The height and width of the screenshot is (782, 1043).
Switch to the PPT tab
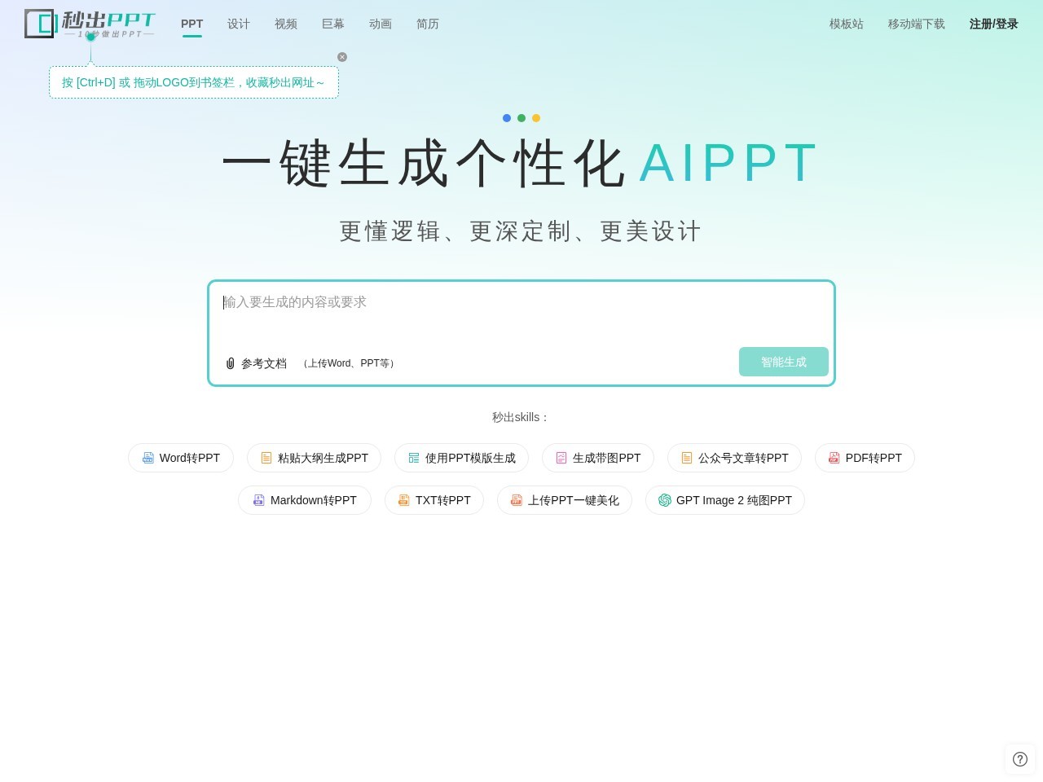tap(192, 24)
